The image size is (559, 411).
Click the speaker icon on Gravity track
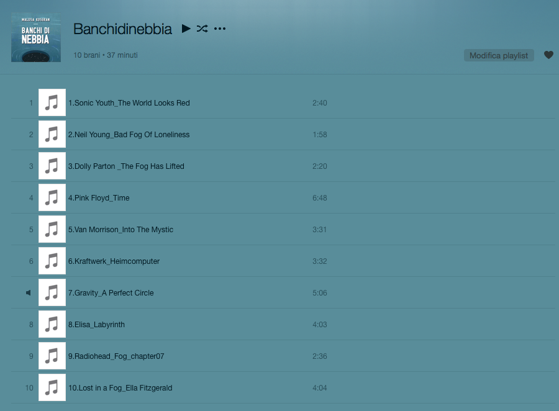28,292
